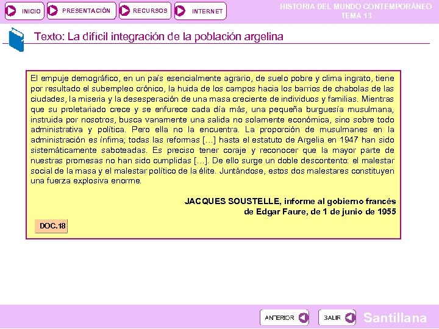Image resolution: width=439 pixels, height=329 pixels.
Task: Click the 'una fuerza explosiva enorme.' text line
Action: tap(86, 181)
